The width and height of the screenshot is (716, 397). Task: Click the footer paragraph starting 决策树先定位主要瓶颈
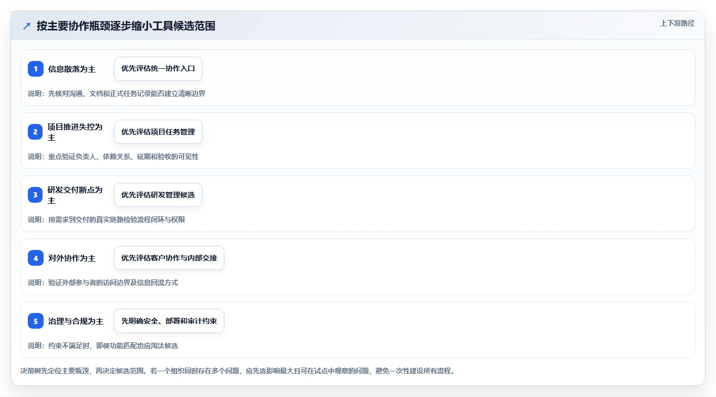point(237,371)
